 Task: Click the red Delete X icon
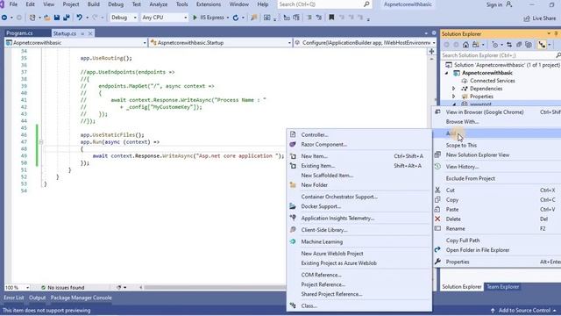point(437,219)
